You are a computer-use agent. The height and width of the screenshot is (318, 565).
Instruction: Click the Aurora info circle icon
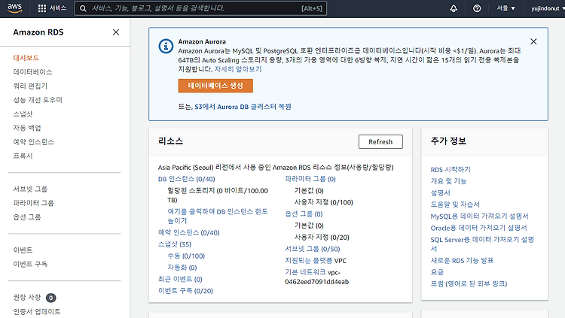[x=166, y=46]
